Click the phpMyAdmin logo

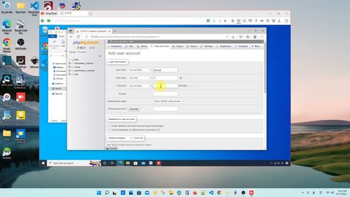[x=86, y=43]
